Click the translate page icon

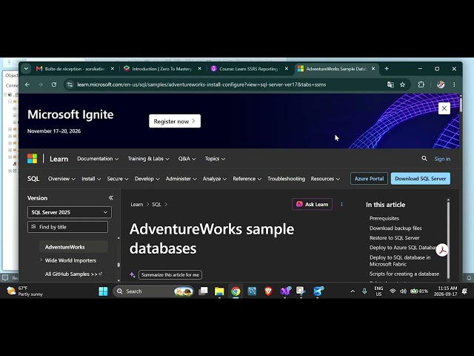click(390, 85)
